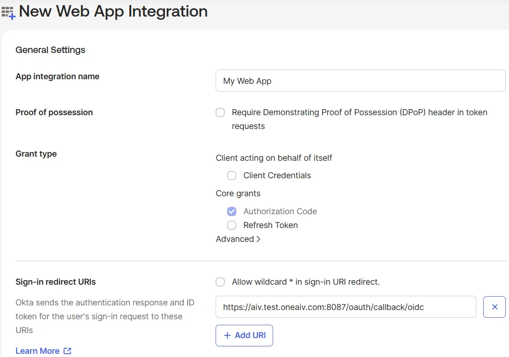Select the 'General Settings' section title
509x357 pixels.
(x=50, y=50)
